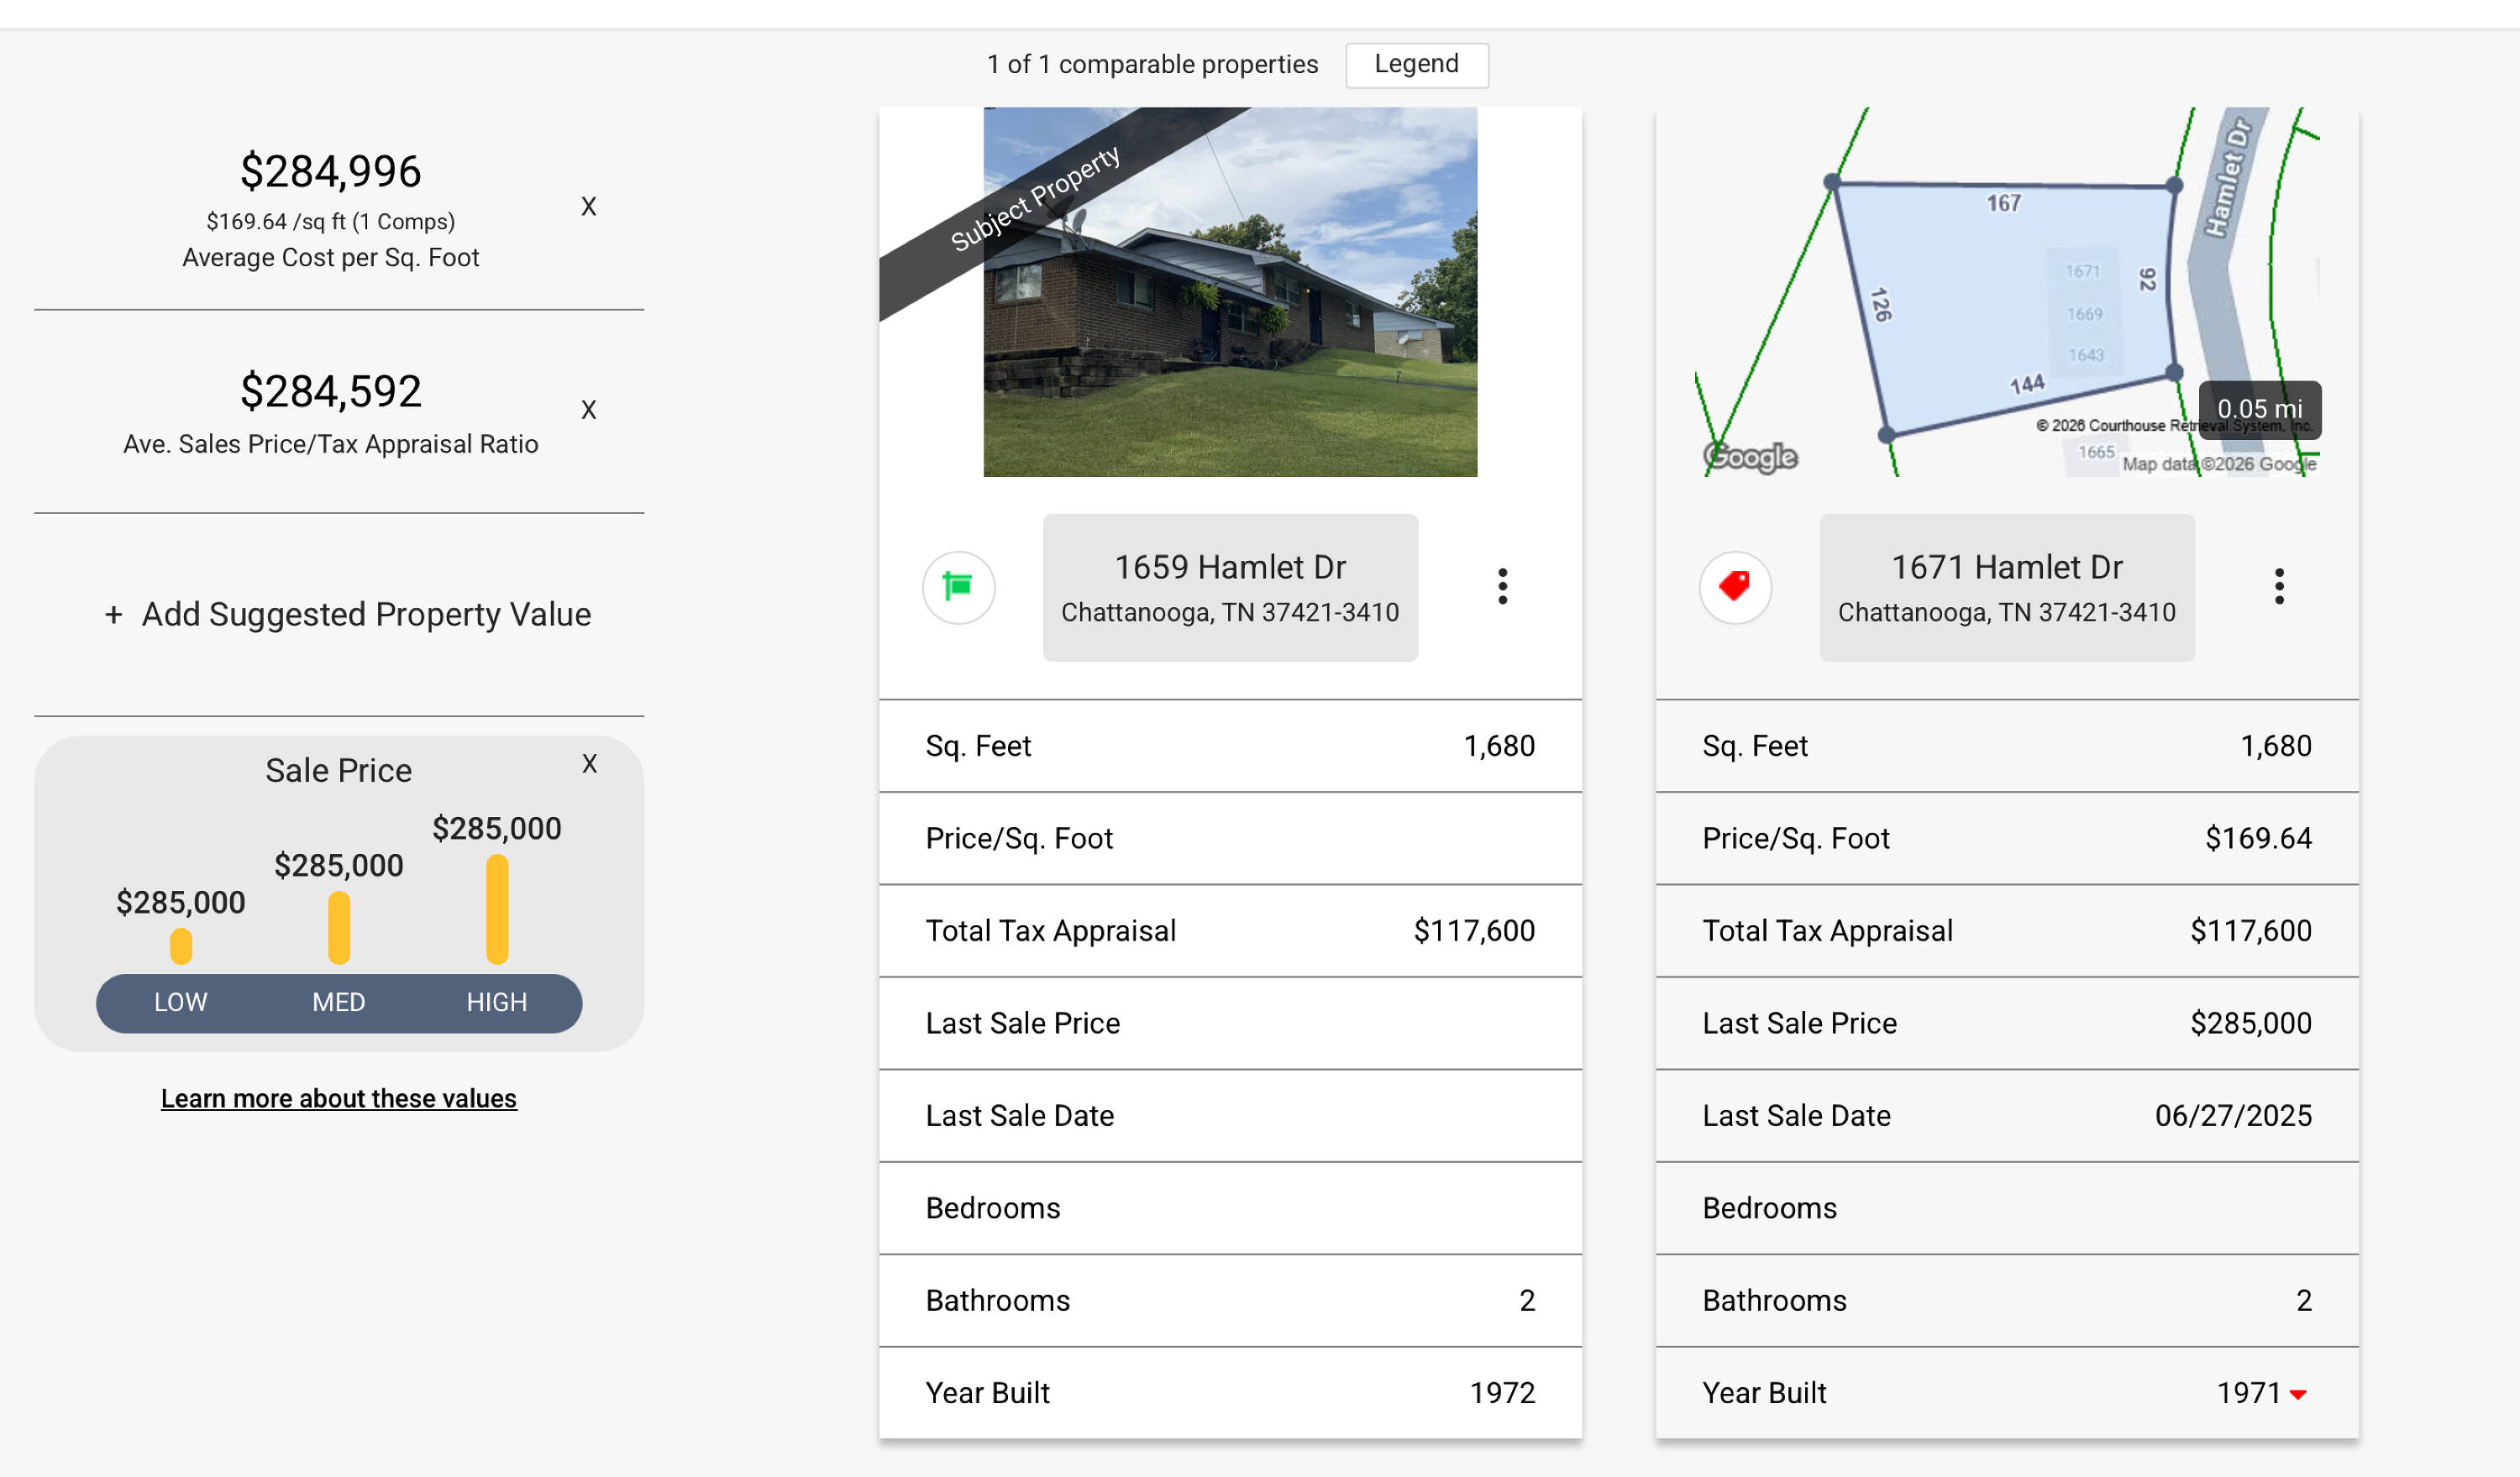The height and width of the screenshot is (1477, 2520).
Task: Open Learn more about these values link
Action: 338,1098
